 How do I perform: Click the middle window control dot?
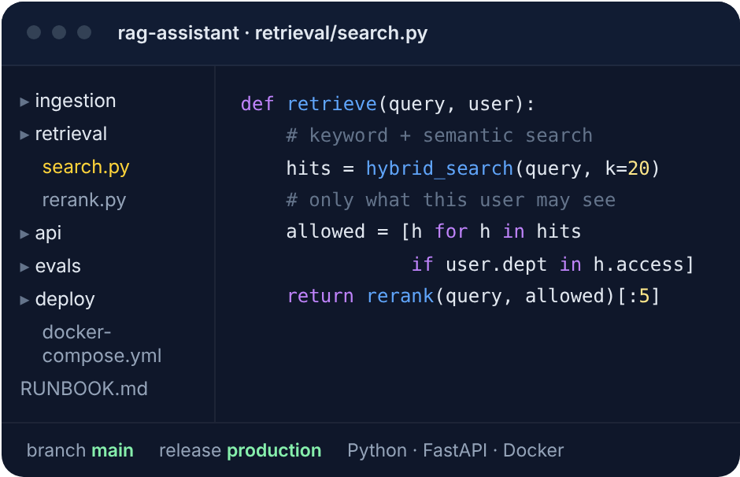tap(59, 32)
